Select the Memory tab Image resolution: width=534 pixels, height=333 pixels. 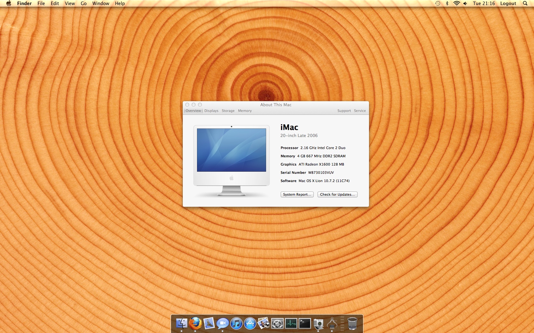point(245,111)
